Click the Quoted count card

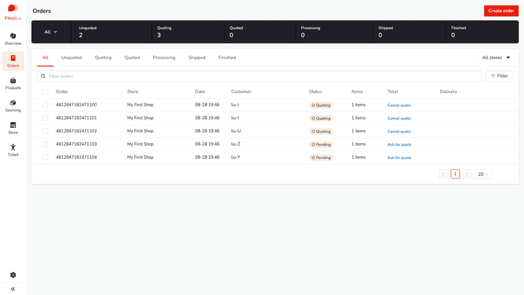tap(259, 32)
